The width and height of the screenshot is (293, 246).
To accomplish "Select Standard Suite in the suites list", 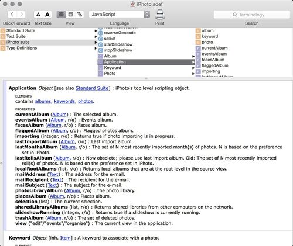I will pyautogui.click(x=21, y=30).
